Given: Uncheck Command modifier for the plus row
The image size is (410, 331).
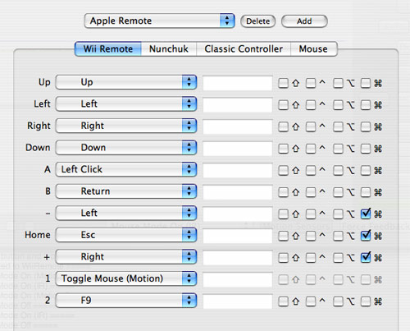Looking at the screenshot, I should pos(366,258).
